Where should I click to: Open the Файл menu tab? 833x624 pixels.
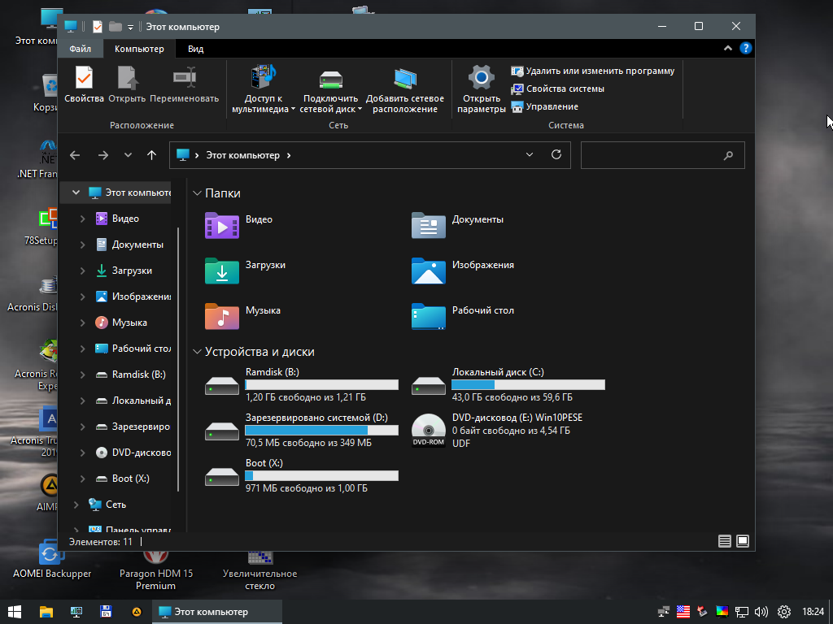pyautogui.click(x=80, y=49)
